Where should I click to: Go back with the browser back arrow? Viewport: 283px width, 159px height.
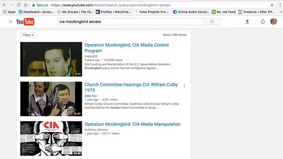pos(4,5)
